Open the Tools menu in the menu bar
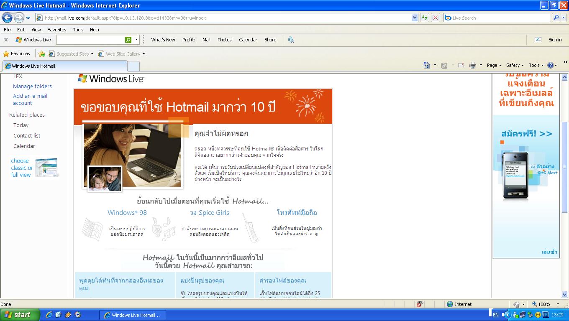 78,30
